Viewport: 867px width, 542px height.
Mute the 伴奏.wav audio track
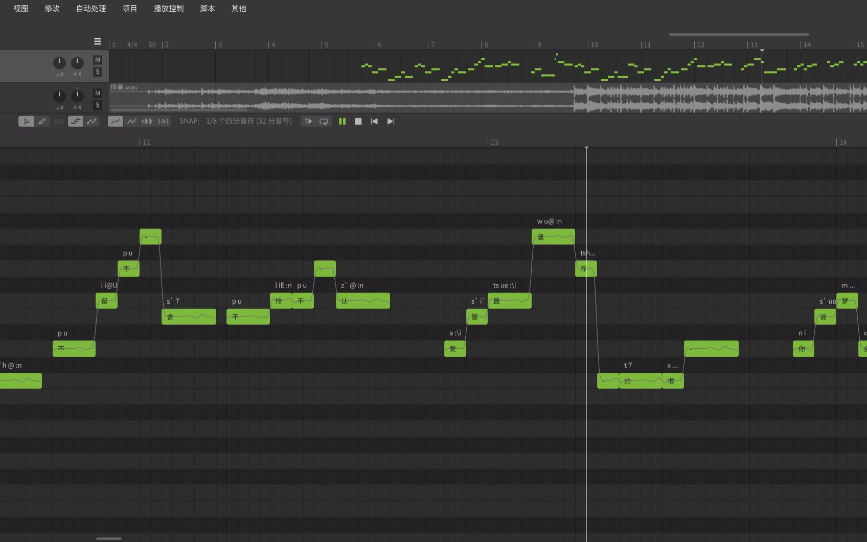coord(98,93)
